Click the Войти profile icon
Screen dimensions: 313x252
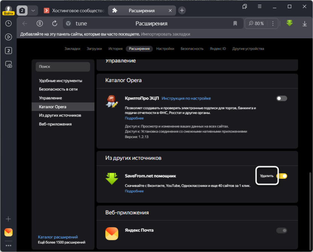click(x=8, y=11)
